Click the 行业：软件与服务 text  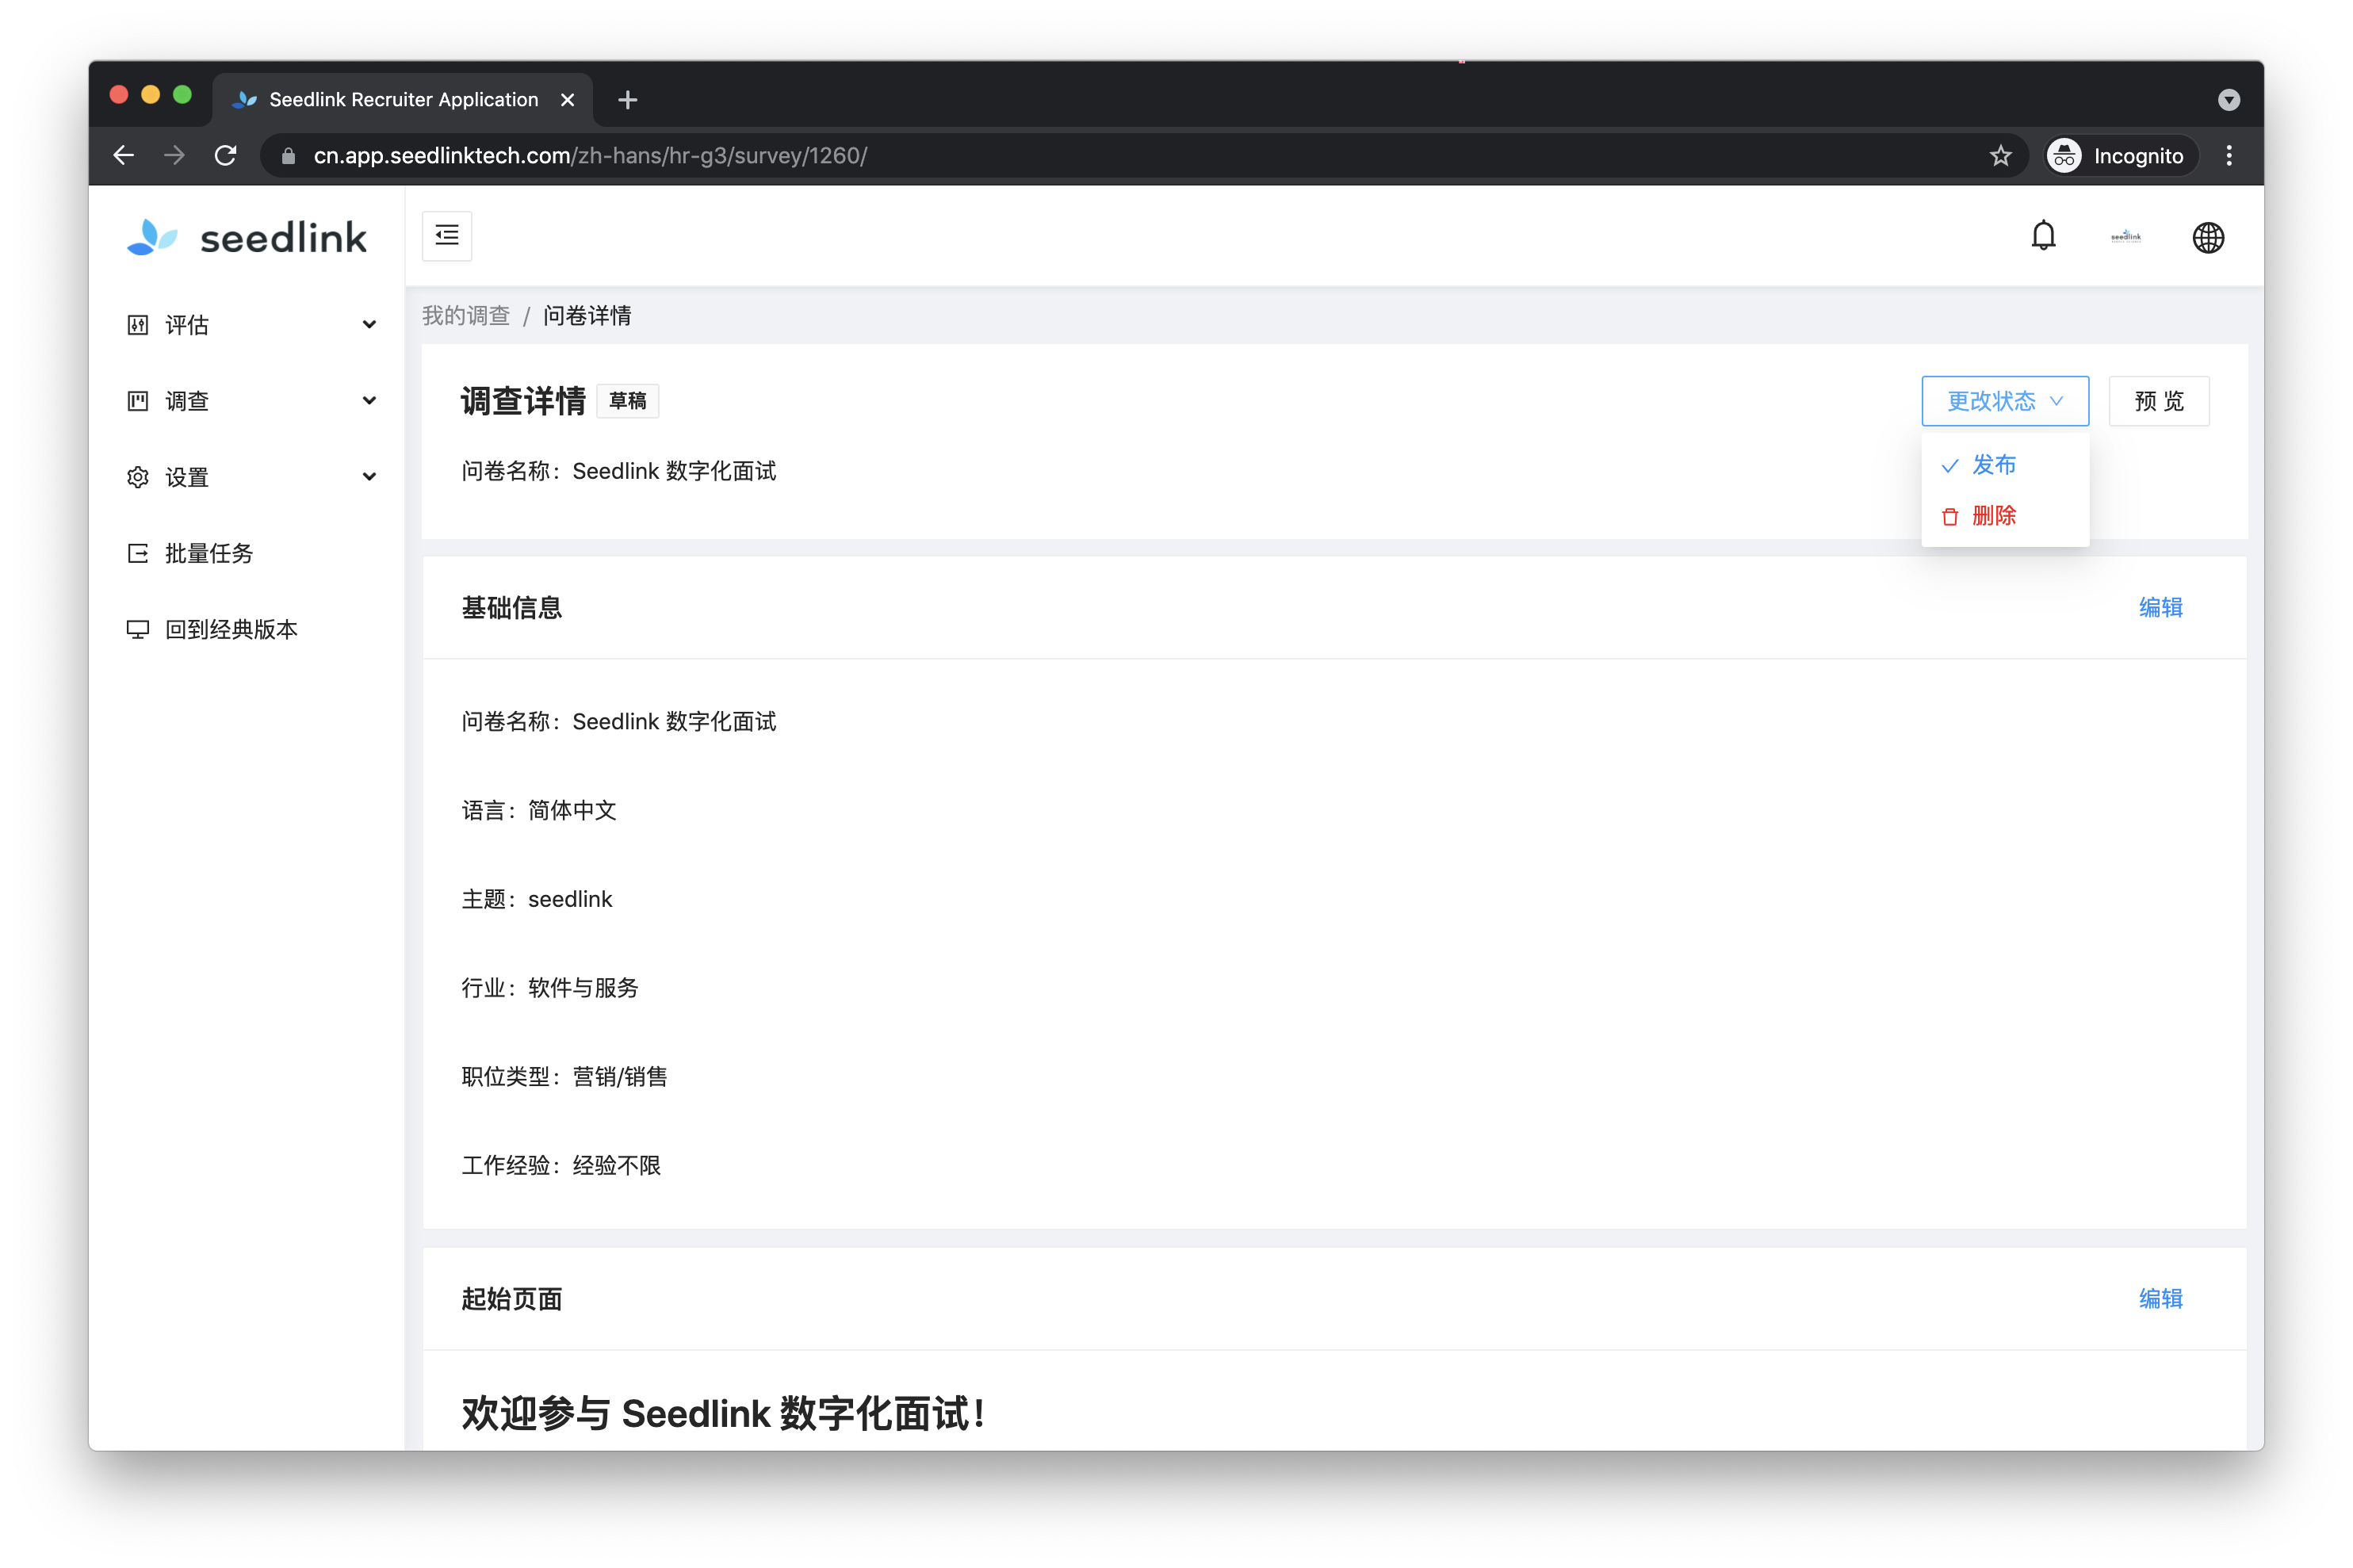549,988
